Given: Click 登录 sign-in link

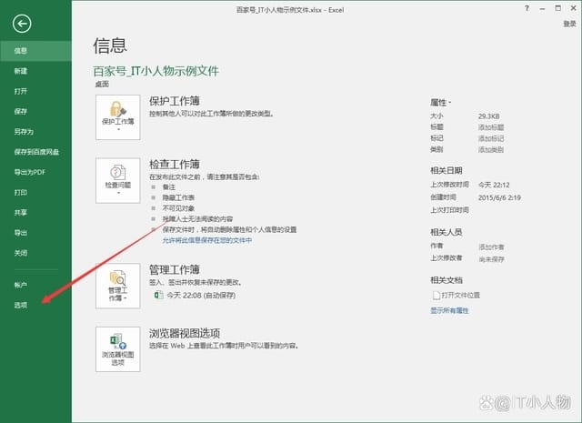Looking at the screenshot, I should pyautogui.click(x=569, y=24).
